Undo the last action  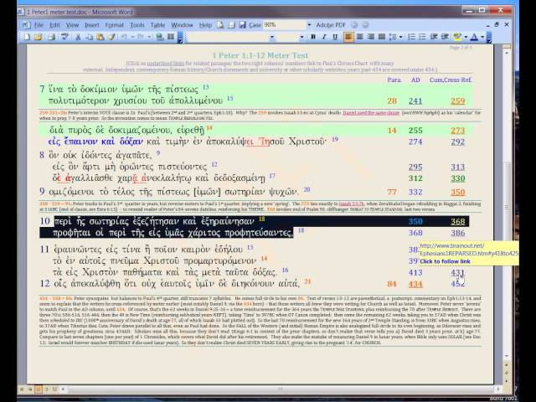tap(124, 37)
